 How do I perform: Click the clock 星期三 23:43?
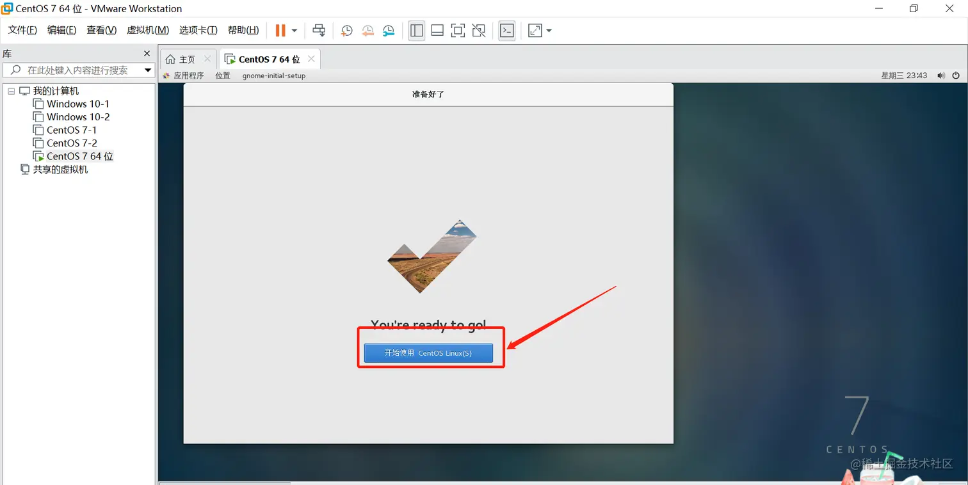[904, 76]
